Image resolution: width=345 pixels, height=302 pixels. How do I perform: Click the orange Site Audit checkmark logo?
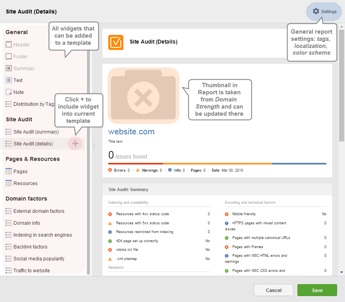click(116, 42)
